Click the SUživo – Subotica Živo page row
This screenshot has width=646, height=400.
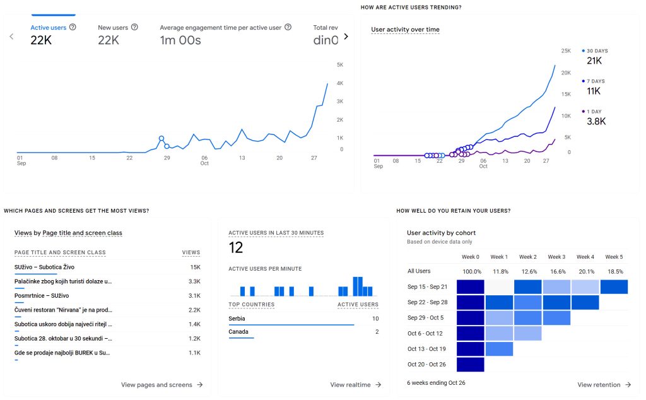pyautogui.click(x=107, y=268)
